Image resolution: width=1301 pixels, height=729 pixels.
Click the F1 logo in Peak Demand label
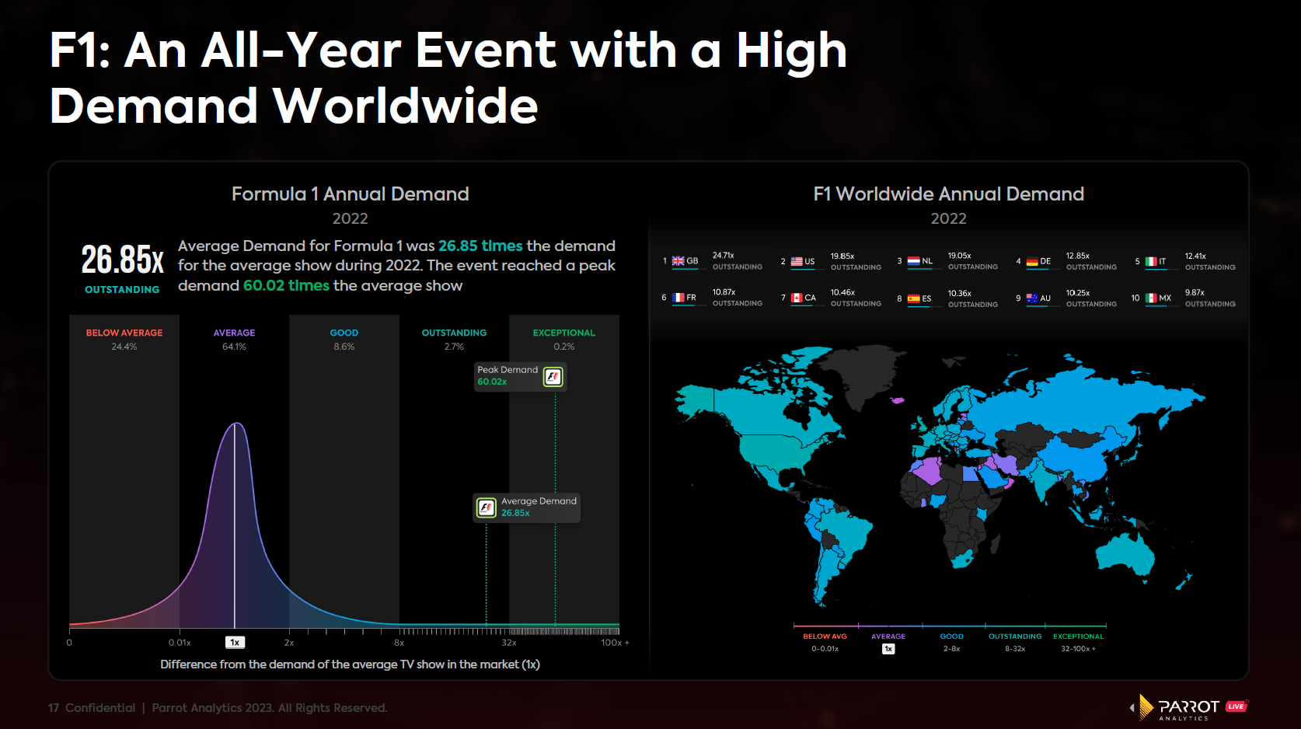pos(553,377)
